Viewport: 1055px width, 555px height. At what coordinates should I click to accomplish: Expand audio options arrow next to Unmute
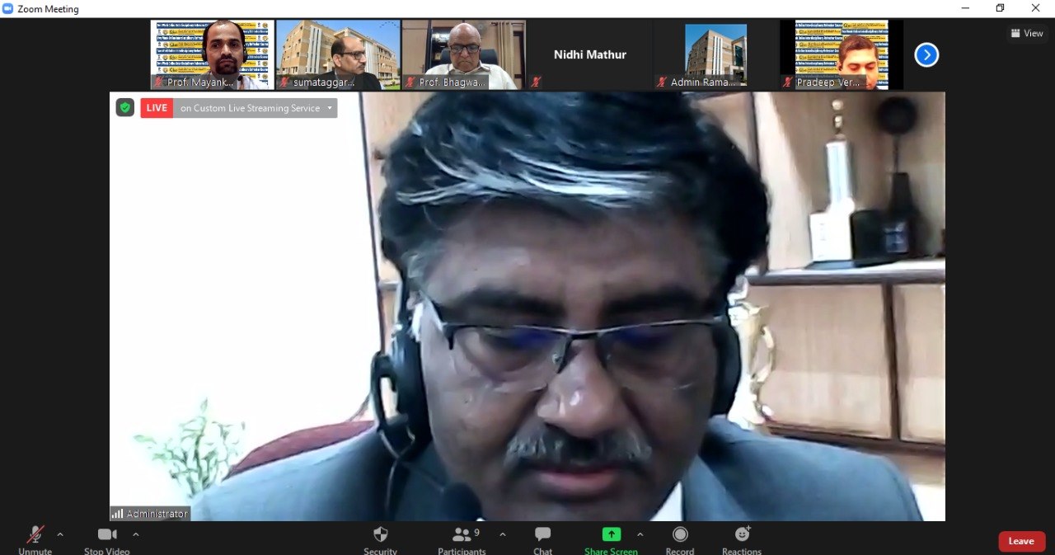coord(60,534)
